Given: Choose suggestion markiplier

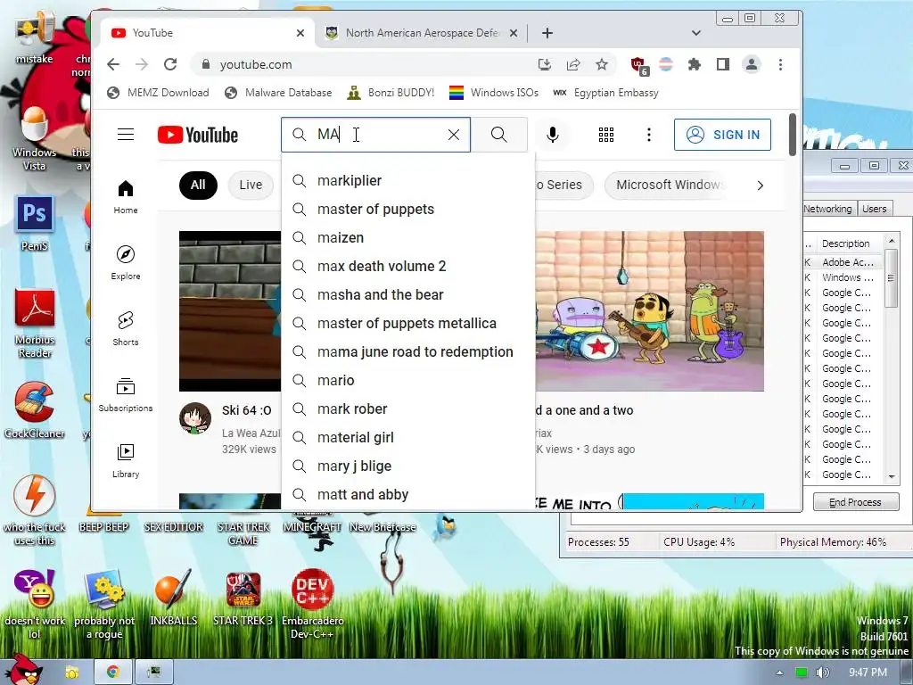Looking at the screenshot, I should tap(407, 180).
